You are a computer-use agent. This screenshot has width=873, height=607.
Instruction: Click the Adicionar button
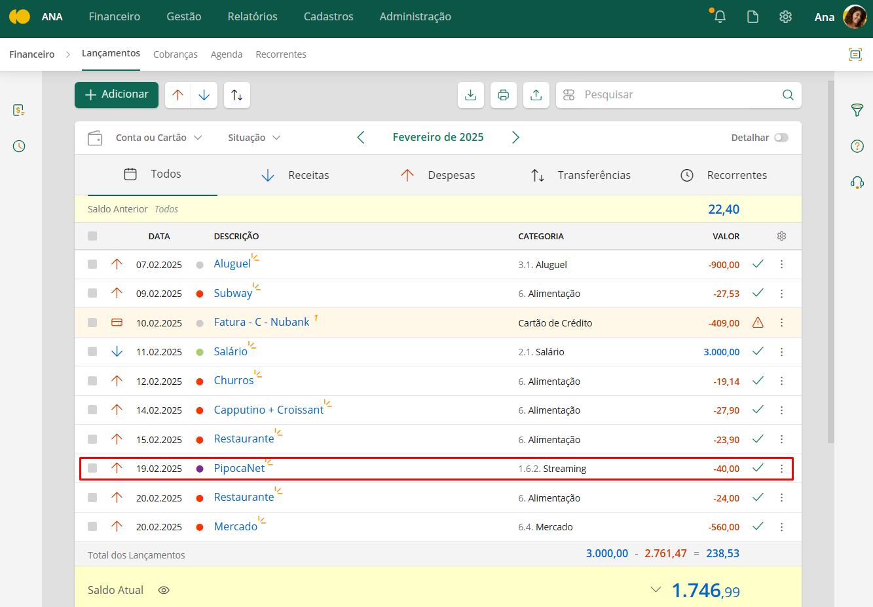[117, 94]
